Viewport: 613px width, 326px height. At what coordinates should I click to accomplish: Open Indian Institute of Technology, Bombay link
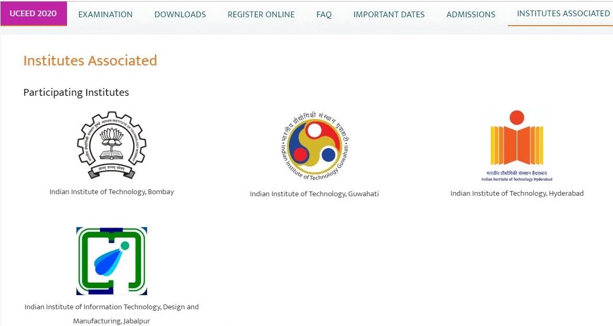[x=112, y=192]
